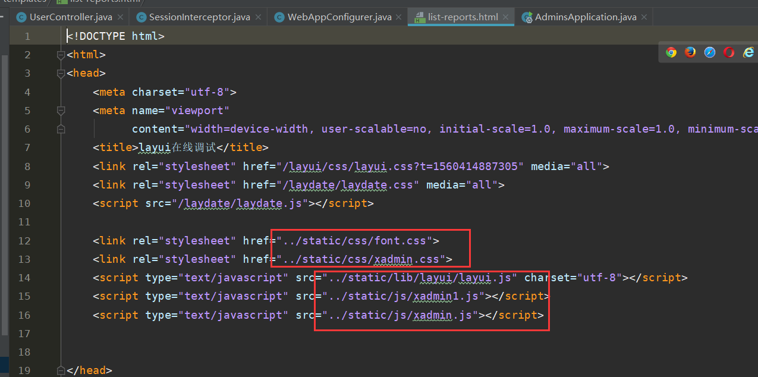Screen dimensions: 758x377
Task: Close the WebAppConfigurer.java tab
Action: 400,17
